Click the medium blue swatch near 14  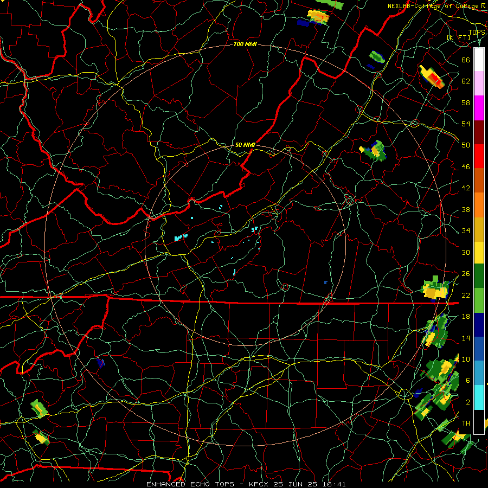point(479,349)
